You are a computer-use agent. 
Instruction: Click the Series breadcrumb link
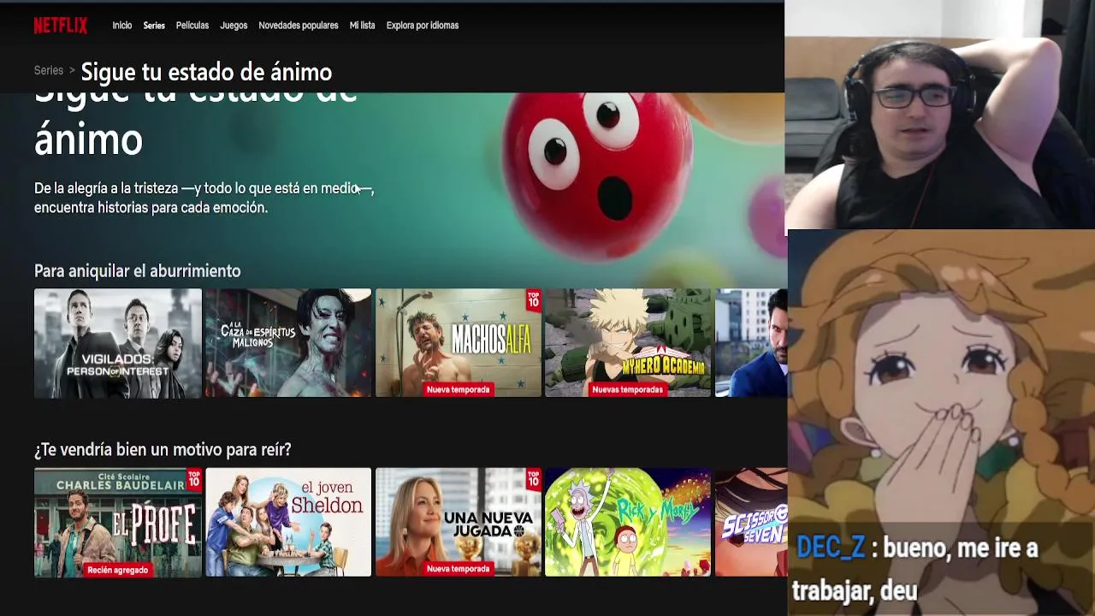click(49, 70)
